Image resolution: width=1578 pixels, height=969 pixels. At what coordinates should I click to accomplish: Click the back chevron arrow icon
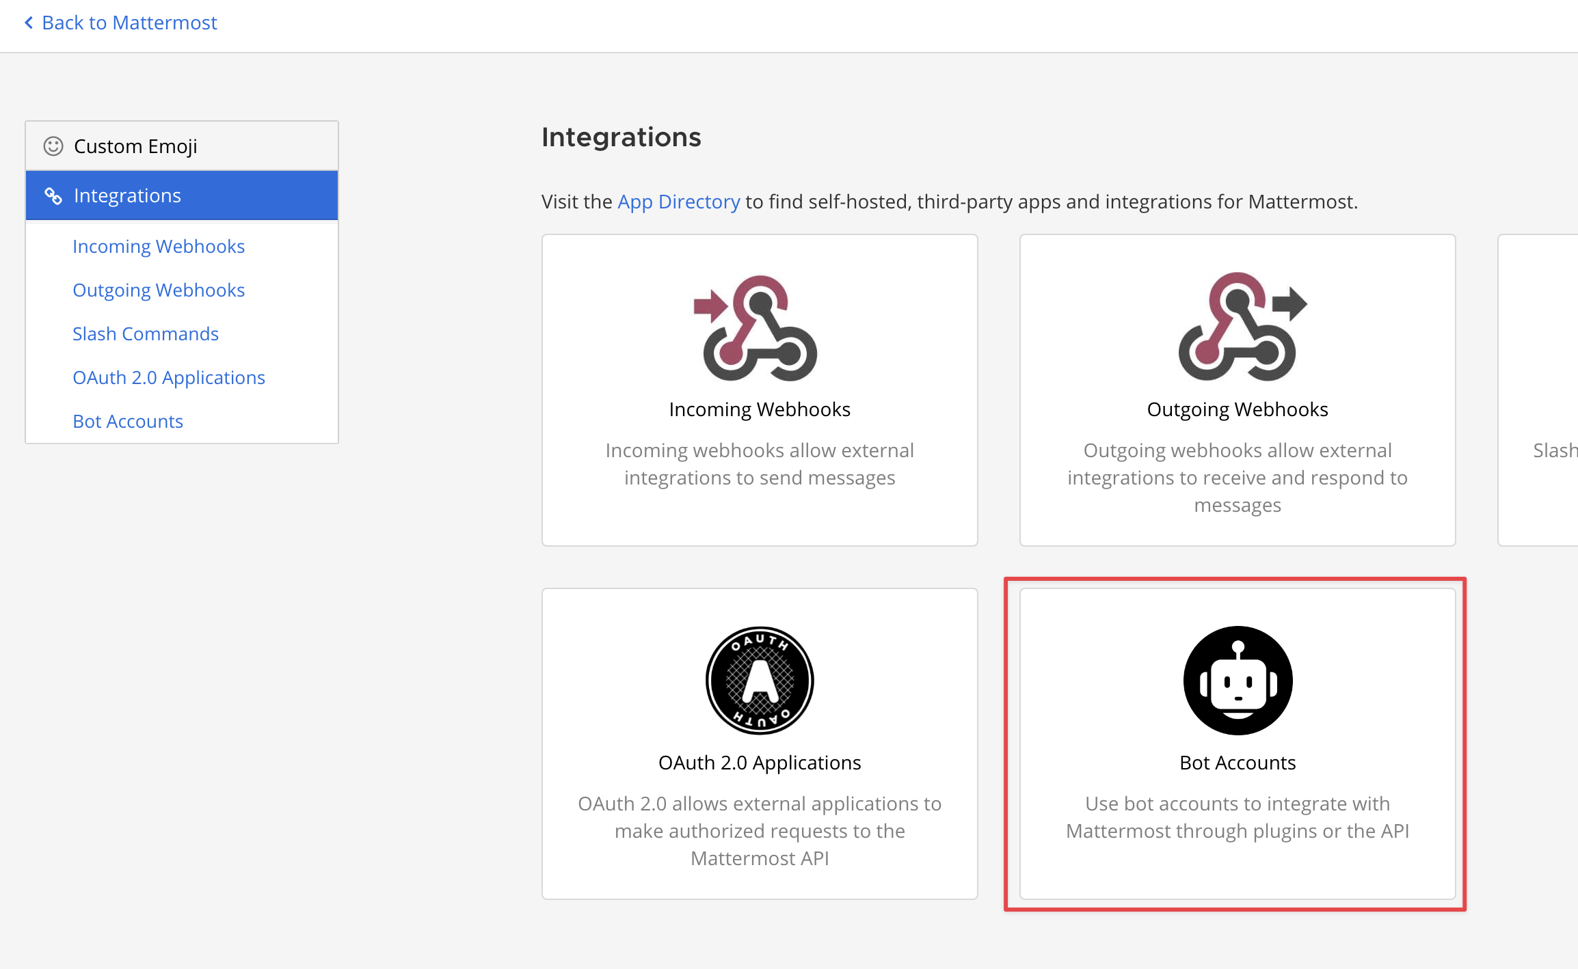(x=29, y=23)
